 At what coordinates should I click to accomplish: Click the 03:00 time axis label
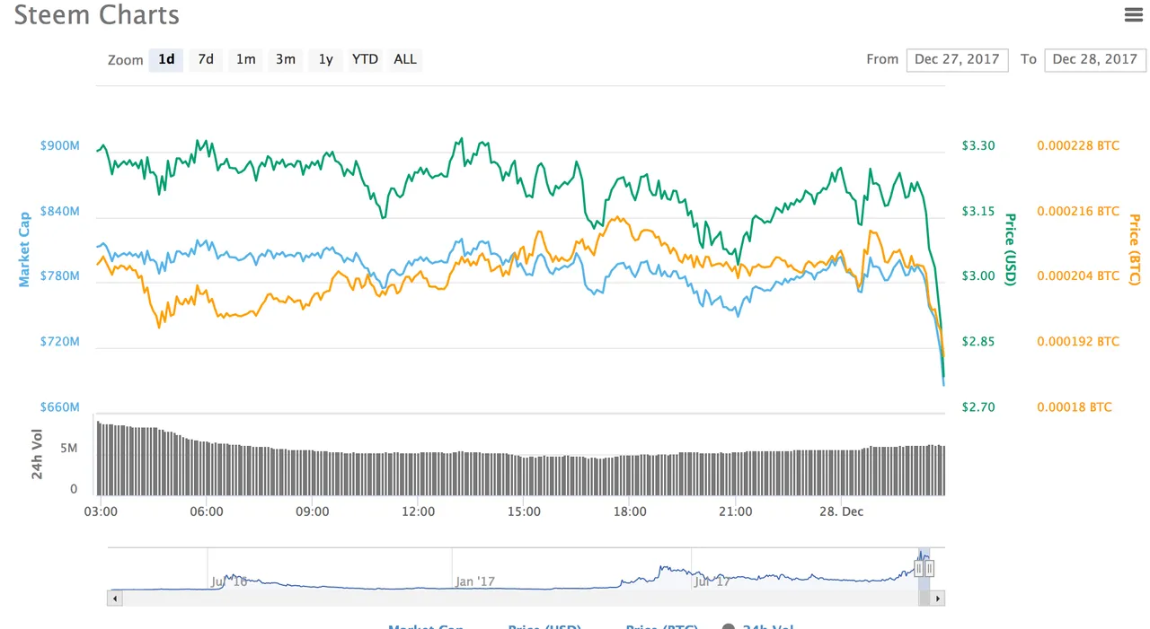[x=101, y=511]
